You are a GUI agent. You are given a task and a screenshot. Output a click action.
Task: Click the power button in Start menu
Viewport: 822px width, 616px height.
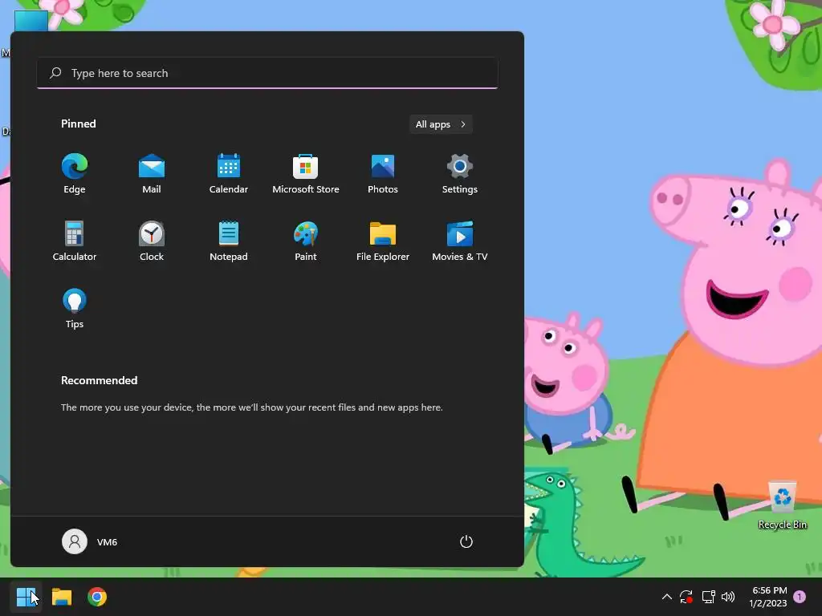pos(466,541)
